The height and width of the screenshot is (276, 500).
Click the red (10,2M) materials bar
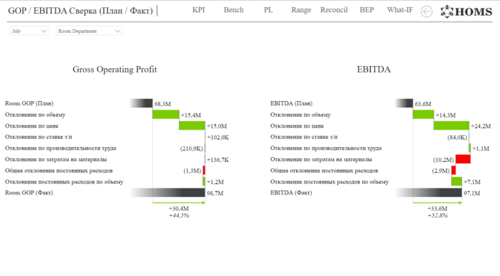click(463, 159)
